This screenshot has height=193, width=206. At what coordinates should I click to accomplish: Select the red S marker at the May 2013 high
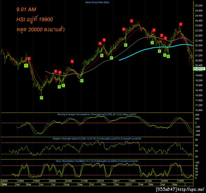[x=181, y=24]
